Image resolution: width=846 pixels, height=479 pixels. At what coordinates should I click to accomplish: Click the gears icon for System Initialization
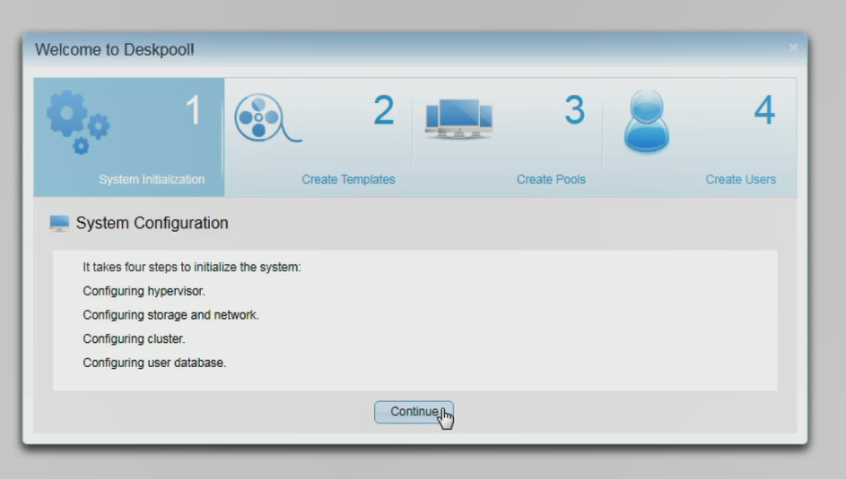tap(78, 123)
